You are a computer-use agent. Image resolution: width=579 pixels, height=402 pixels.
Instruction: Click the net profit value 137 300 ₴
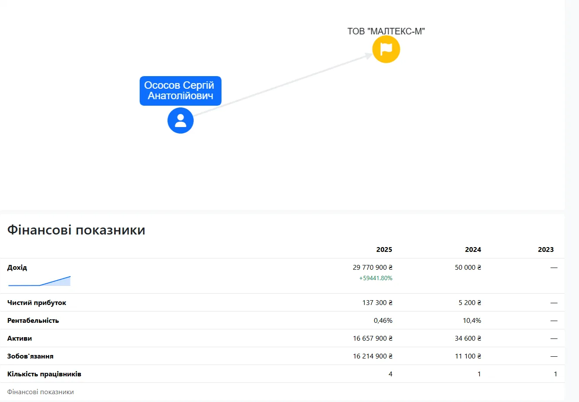click(377, 303)
